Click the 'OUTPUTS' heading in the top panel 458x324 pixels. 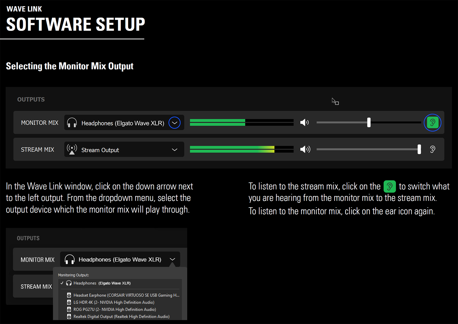31,100
